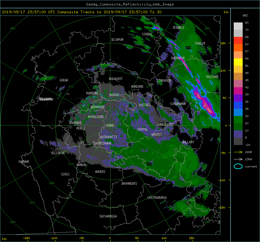Viewport: 260px width, 242px height.
Task: Click the GANGAVATI label
Action: [165, 124]
